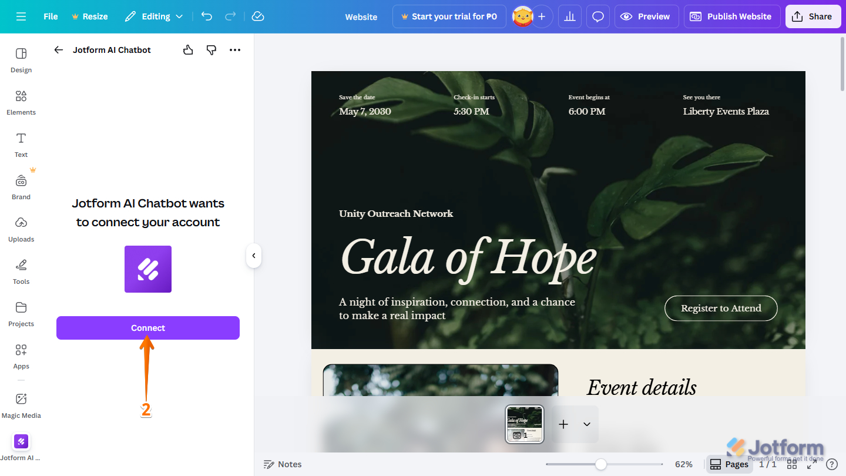Undo the last action
This screenshot has width=846, height=476.
[x=206, y=16]
